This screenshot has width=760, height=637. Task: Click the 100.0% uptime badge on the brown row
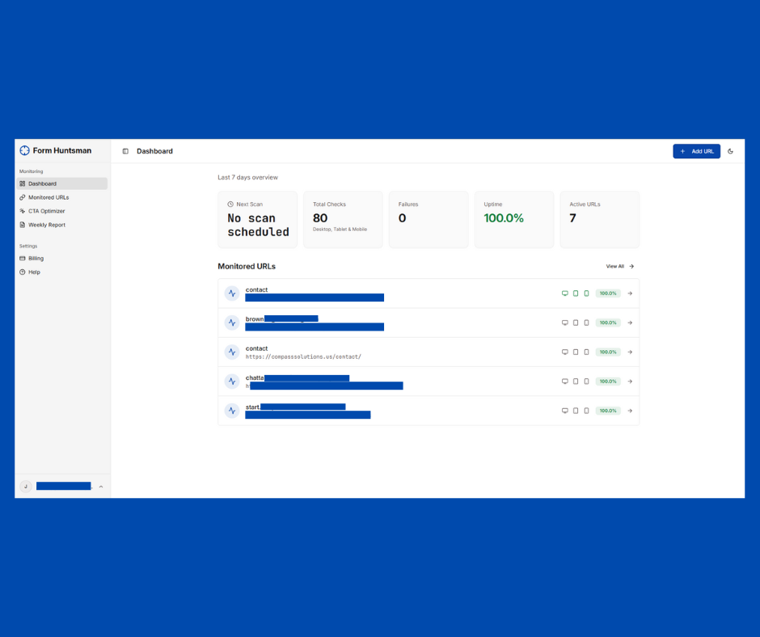[607, 323]
